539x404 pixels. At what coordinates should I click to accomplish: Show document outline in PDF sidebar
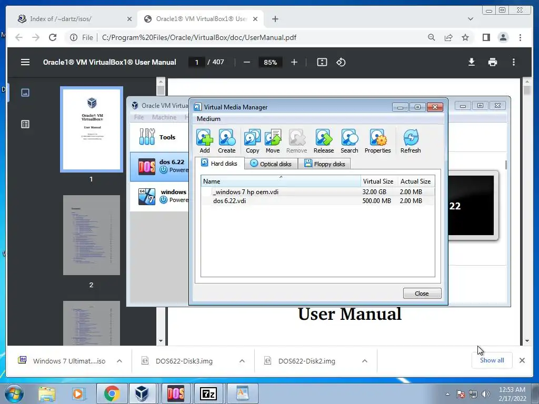[x=25, y=124]
